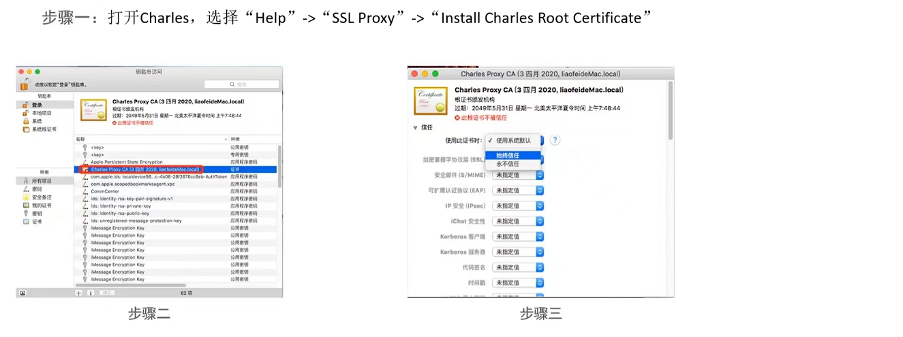Click certificate thumbnail in Charles Proxy CA window
903x337 pixels.
[430, 101]
